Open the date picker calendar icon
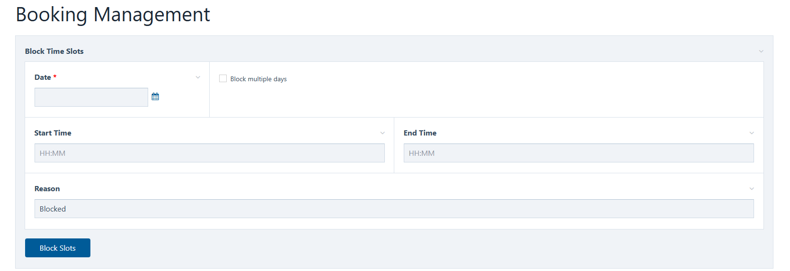Image resolution: width=790 pixels, height=271 pixels. pyautogui.click(x=155, y=97)
